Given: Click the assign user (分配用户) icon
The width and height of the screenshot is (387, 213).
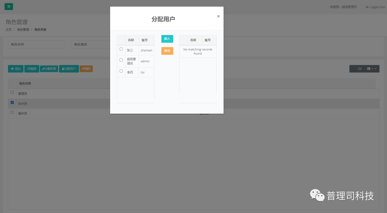Looking at the screenshot, I should [x=69, y=69].
